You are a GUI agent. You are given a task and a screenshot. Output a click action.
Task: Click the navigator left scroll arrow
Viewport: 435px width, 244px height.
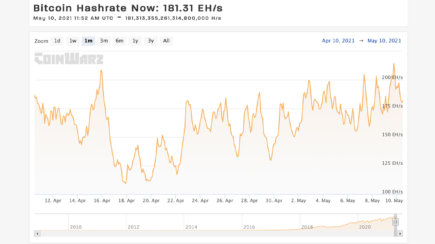(37, 233)
